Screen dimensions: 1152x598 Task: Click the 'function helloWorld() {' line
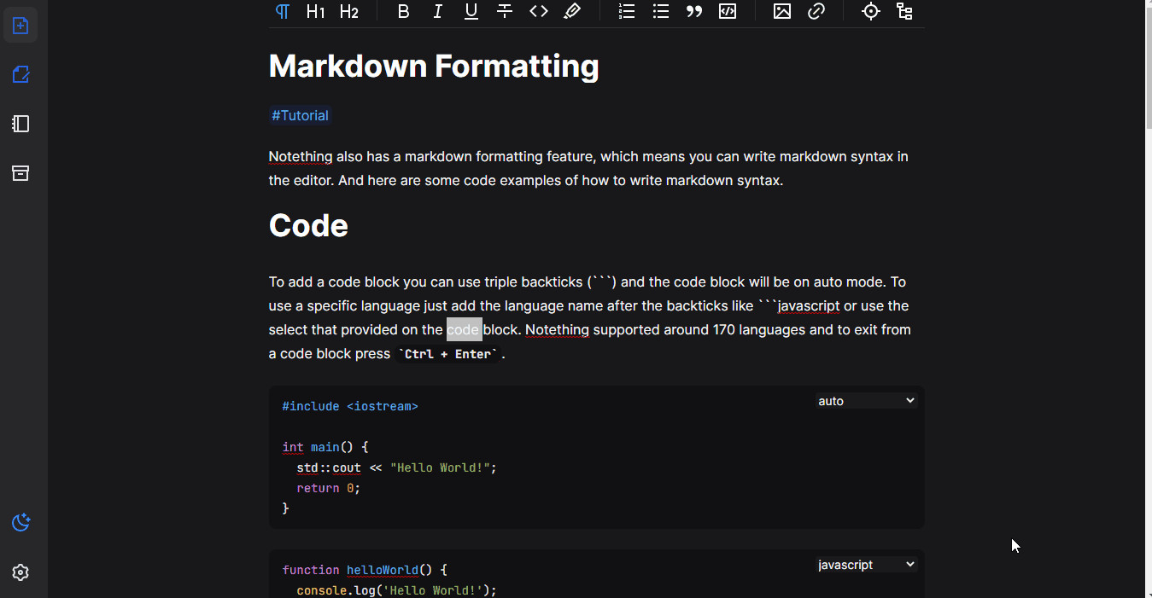click(365, 570)
